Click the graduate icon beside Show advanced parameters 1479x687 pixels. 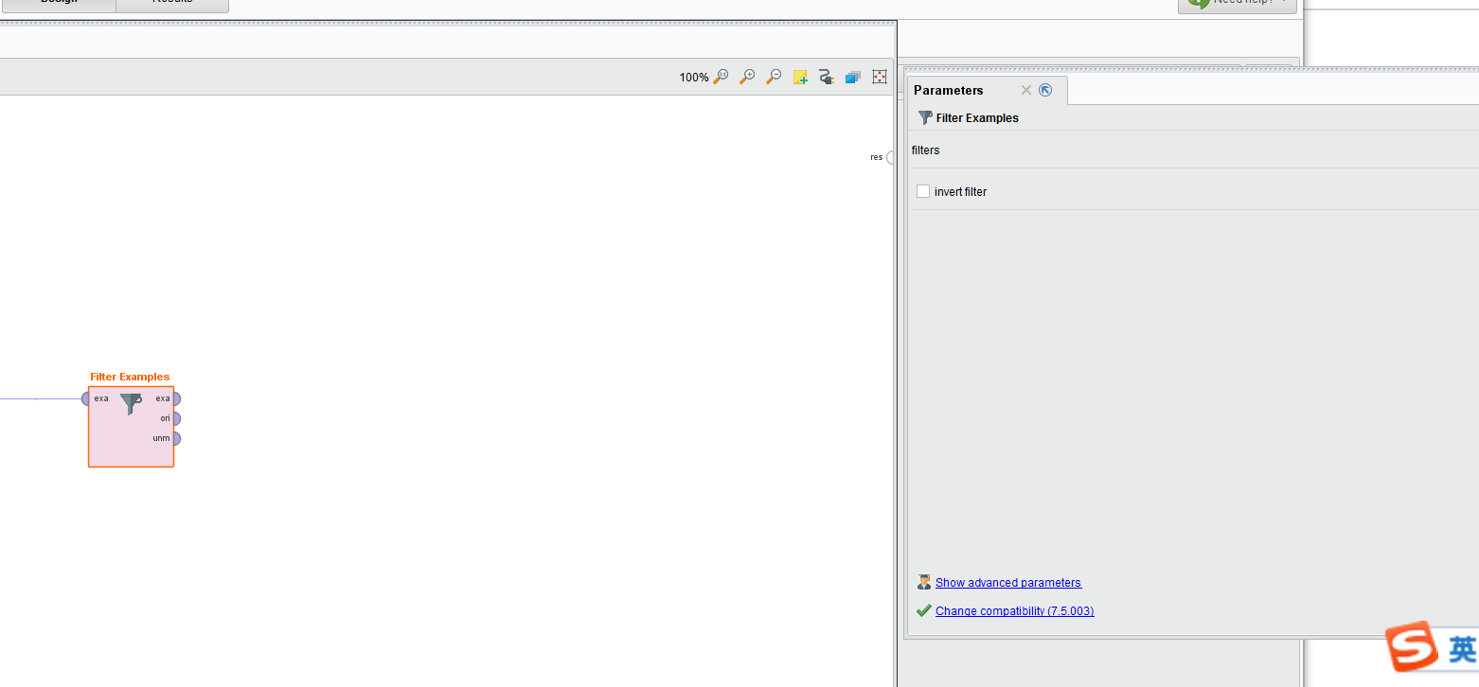pos(924,582)
